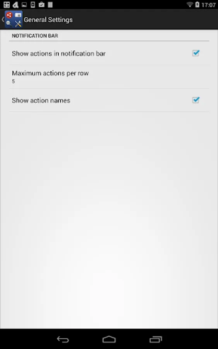The image size is (218, 349).
Task: Tap the Android home navigation button
Action: click(109, 339)
